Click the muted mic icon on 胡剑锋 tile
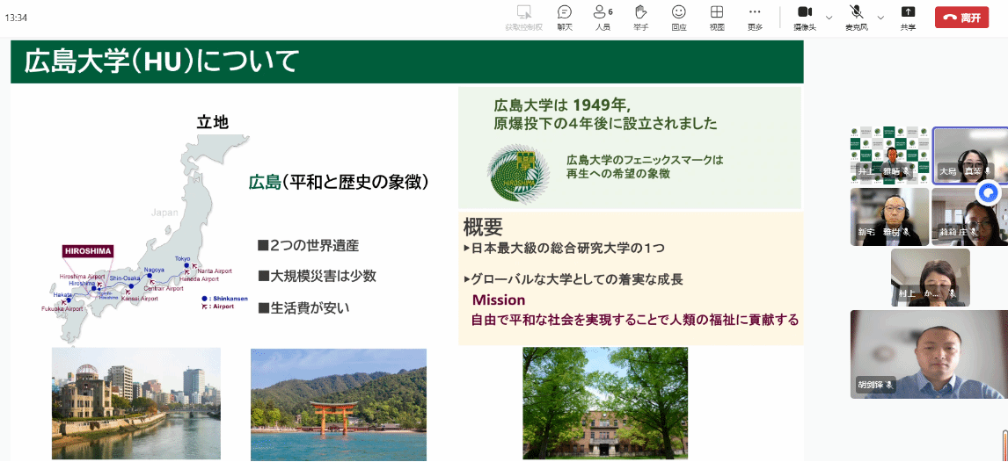This screenshot has height=462, width=1008. pyautogui.click(x=890, y=385)
